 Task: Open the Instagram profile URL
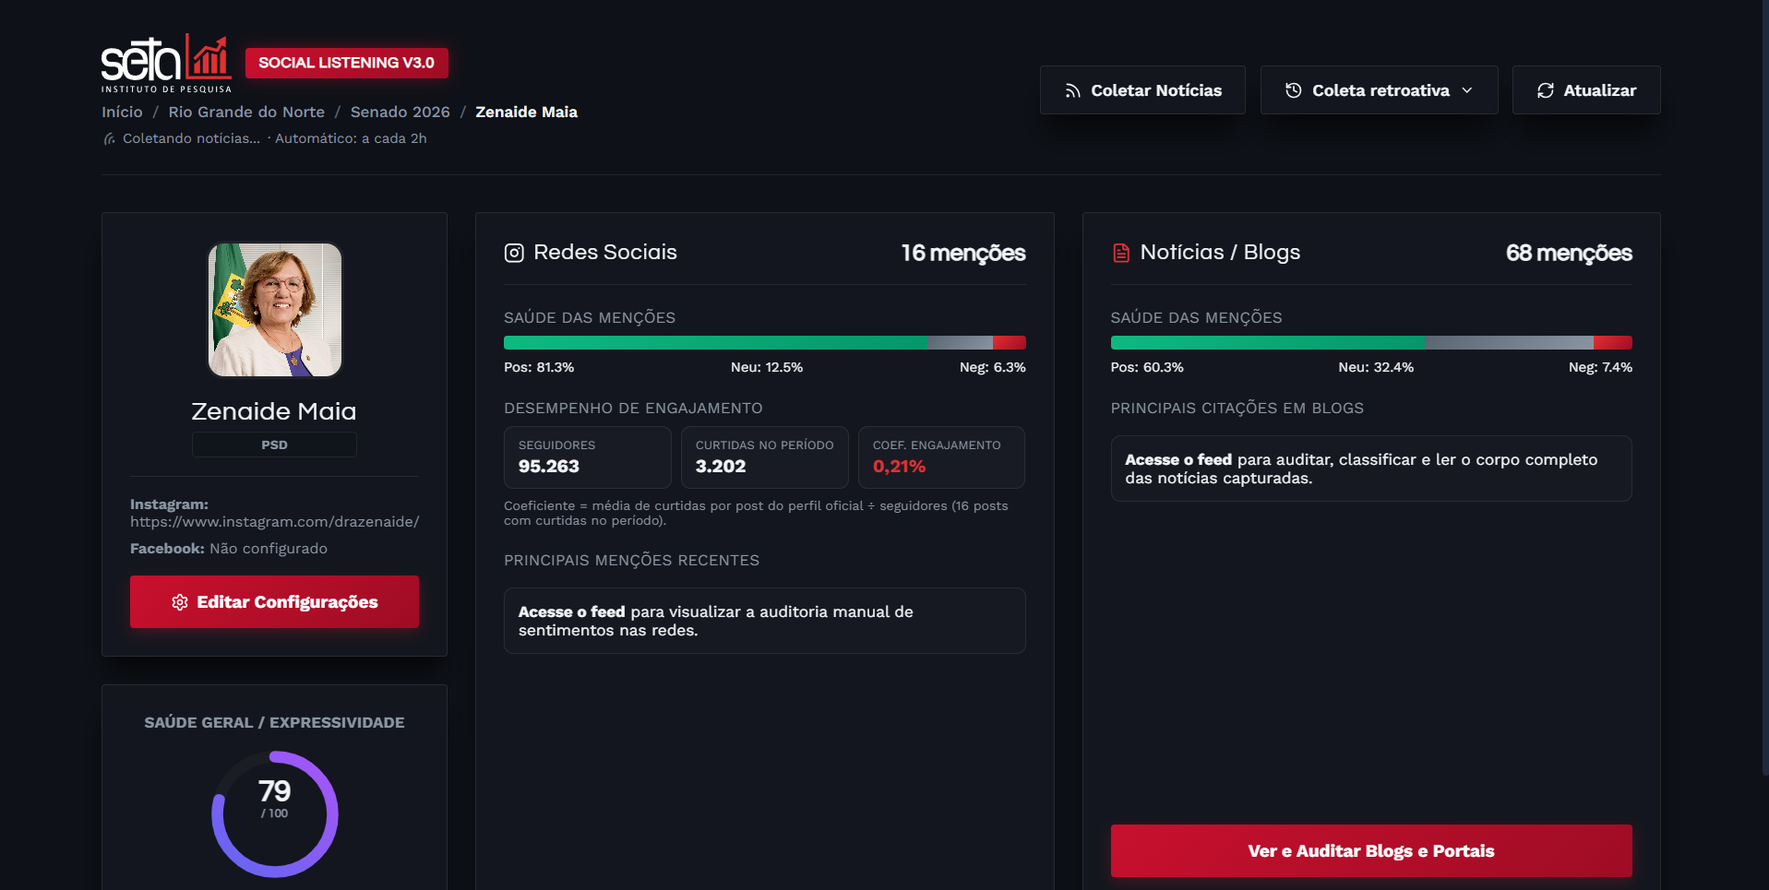point(275,522)
